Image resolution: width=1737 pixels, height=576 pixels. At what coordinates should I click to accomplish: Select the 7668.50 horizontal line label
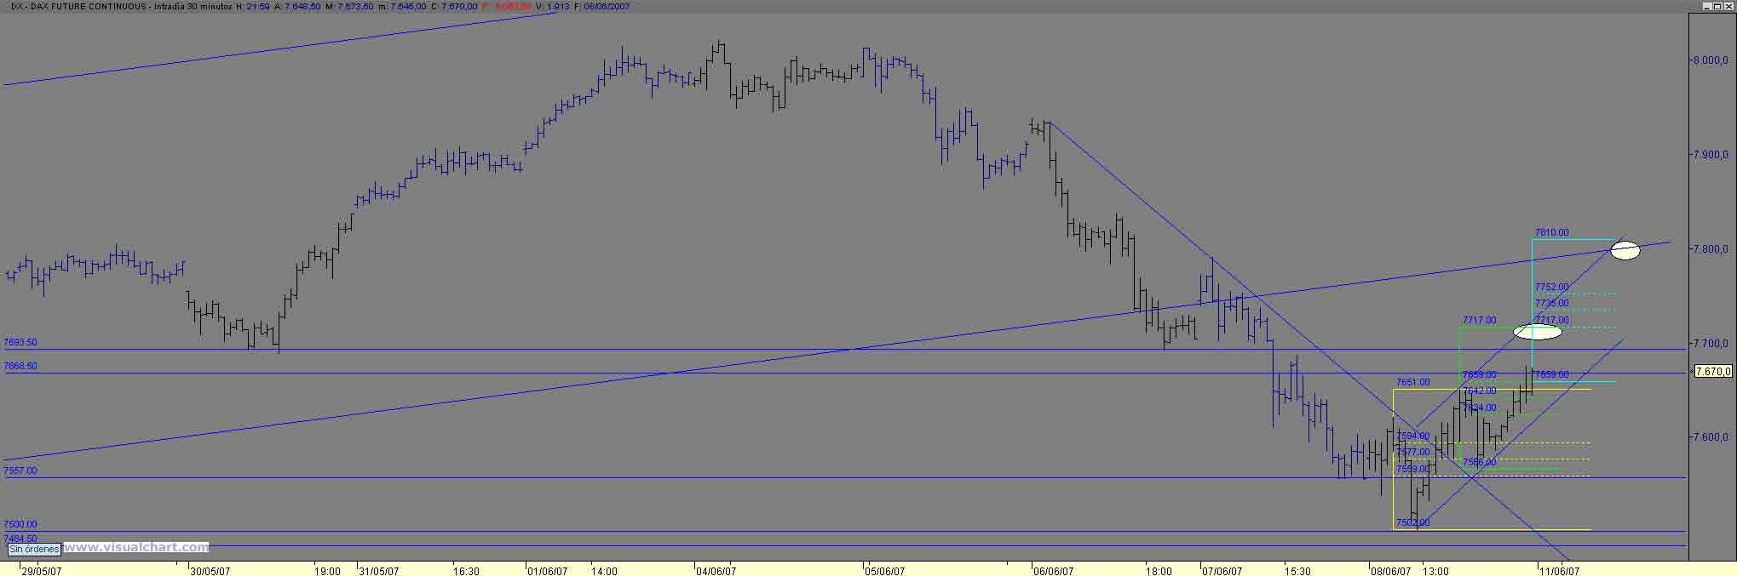[20, 366]
